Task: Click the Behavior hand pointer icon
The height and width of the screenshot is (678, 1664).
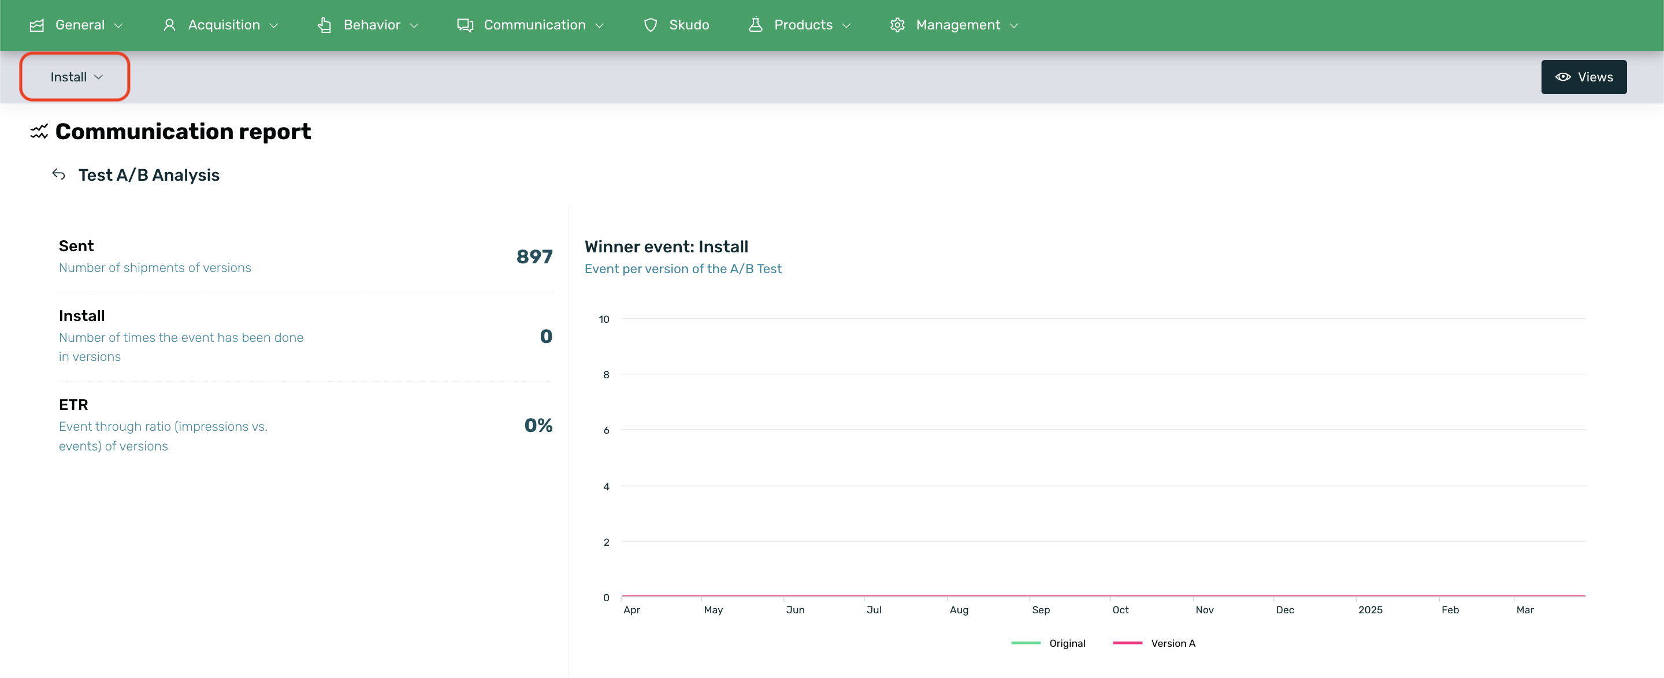Action: [324, 25]
